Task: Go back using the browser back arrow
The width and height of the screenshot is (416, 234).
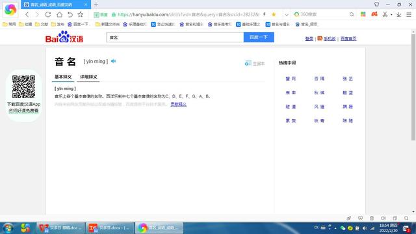Action: [27, 14]
